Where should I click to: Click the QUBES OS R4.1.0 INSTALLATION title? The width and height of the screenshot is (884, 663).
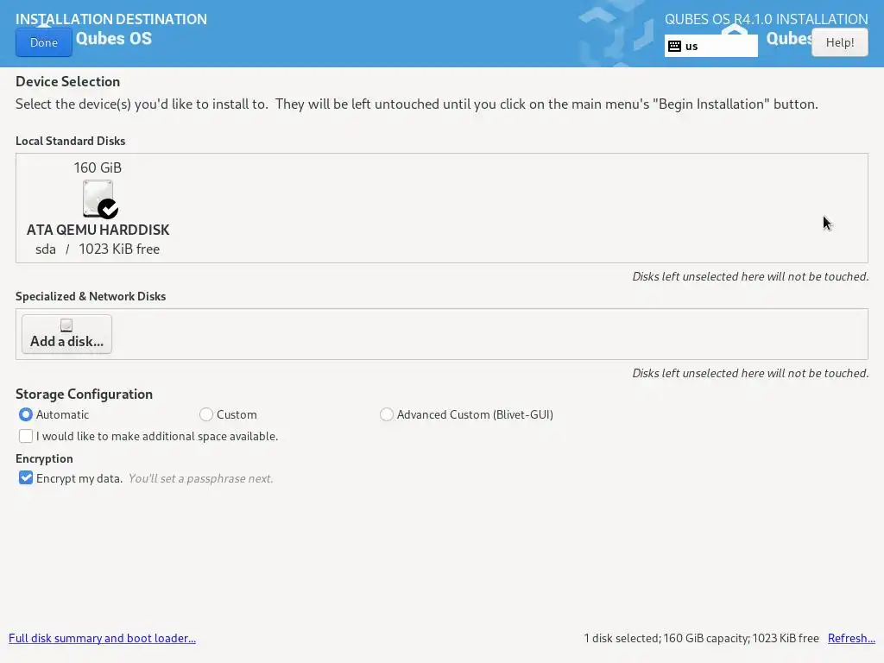coord(767,19)
